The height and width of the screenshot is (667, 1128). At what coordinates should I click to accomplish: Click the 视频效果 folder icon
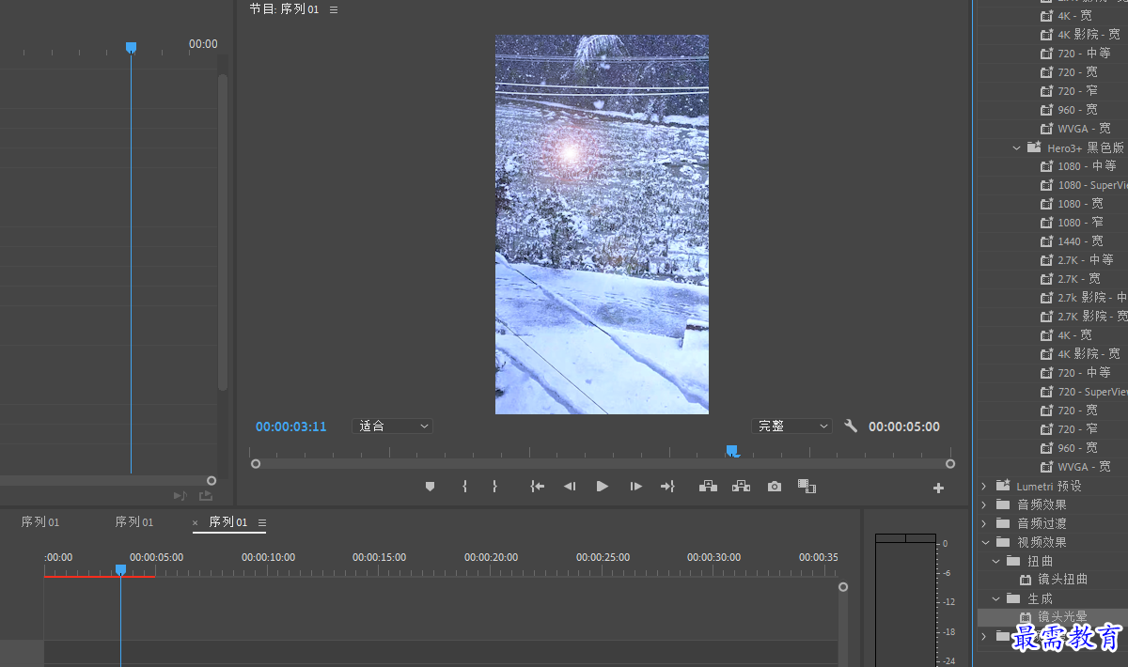coord(1002,542)
